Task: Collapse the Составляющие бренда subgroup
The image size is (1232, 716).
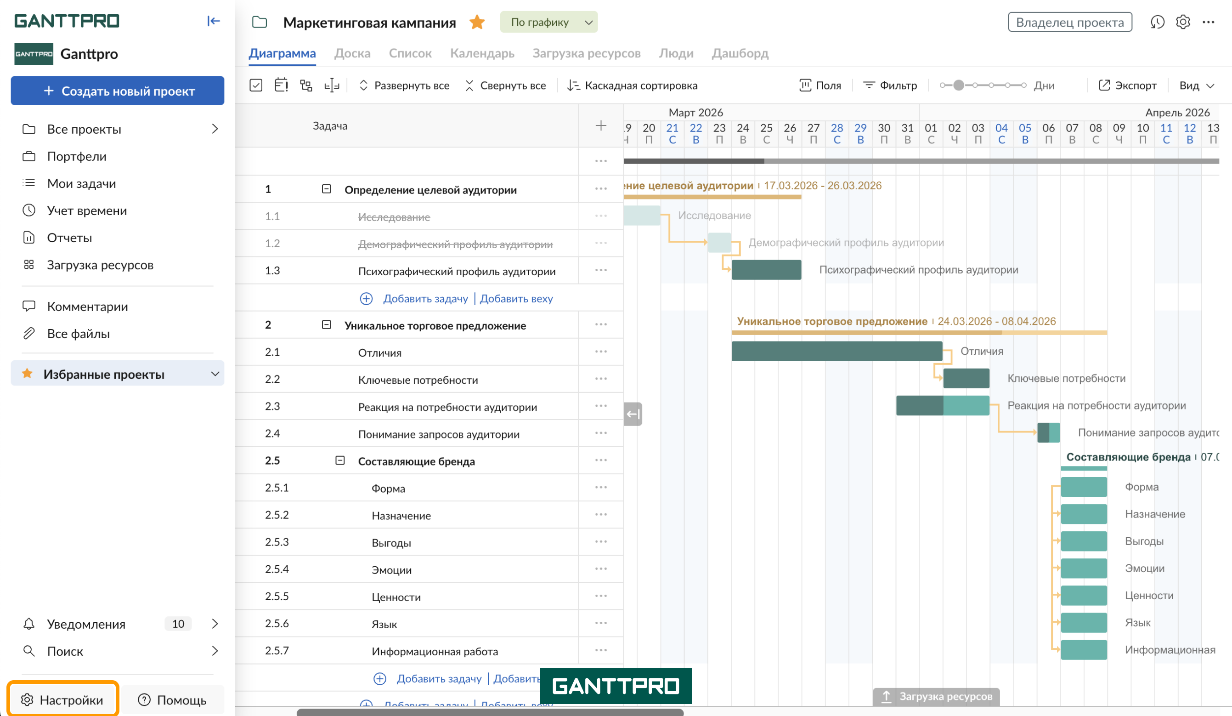Action: pos(340,460)
